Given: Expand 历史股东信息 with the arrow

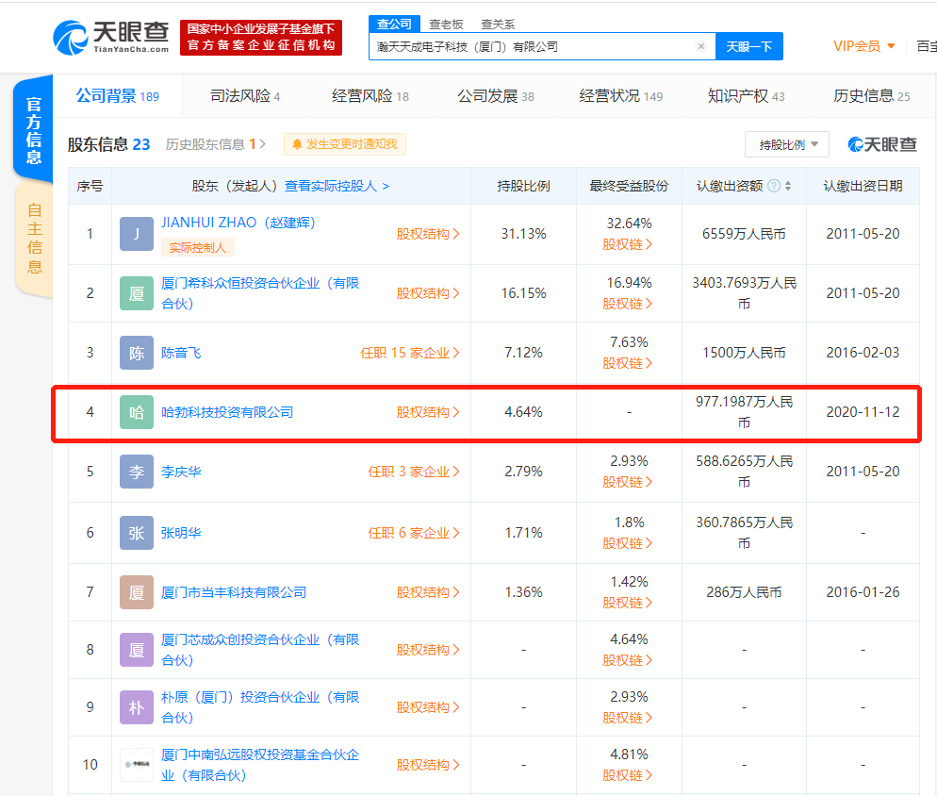Looking at the screenshot, I should 262,144.
